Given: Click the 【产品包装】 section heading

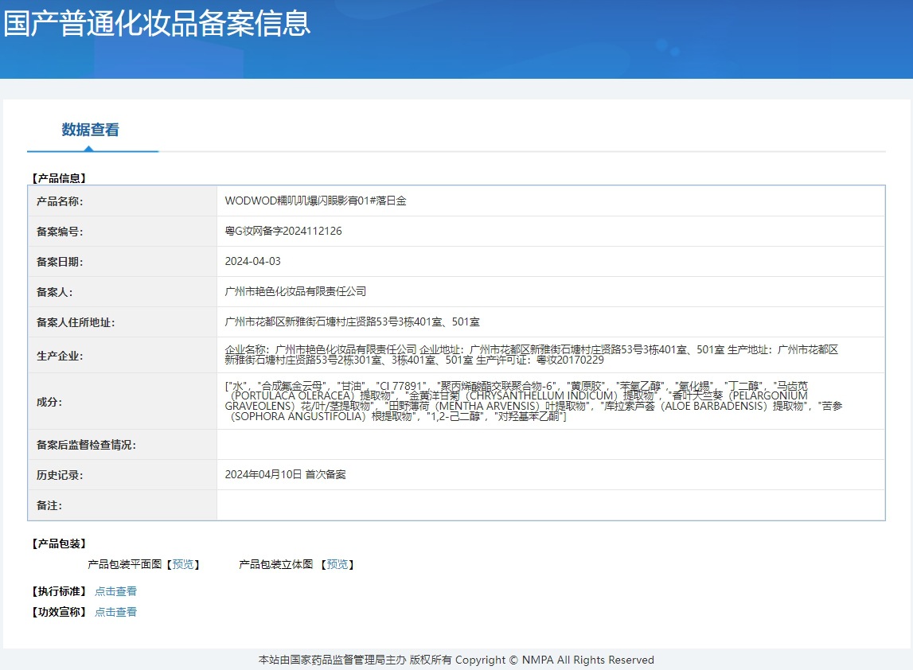Looking at the screenshot, I should click(x=57, y=543).
